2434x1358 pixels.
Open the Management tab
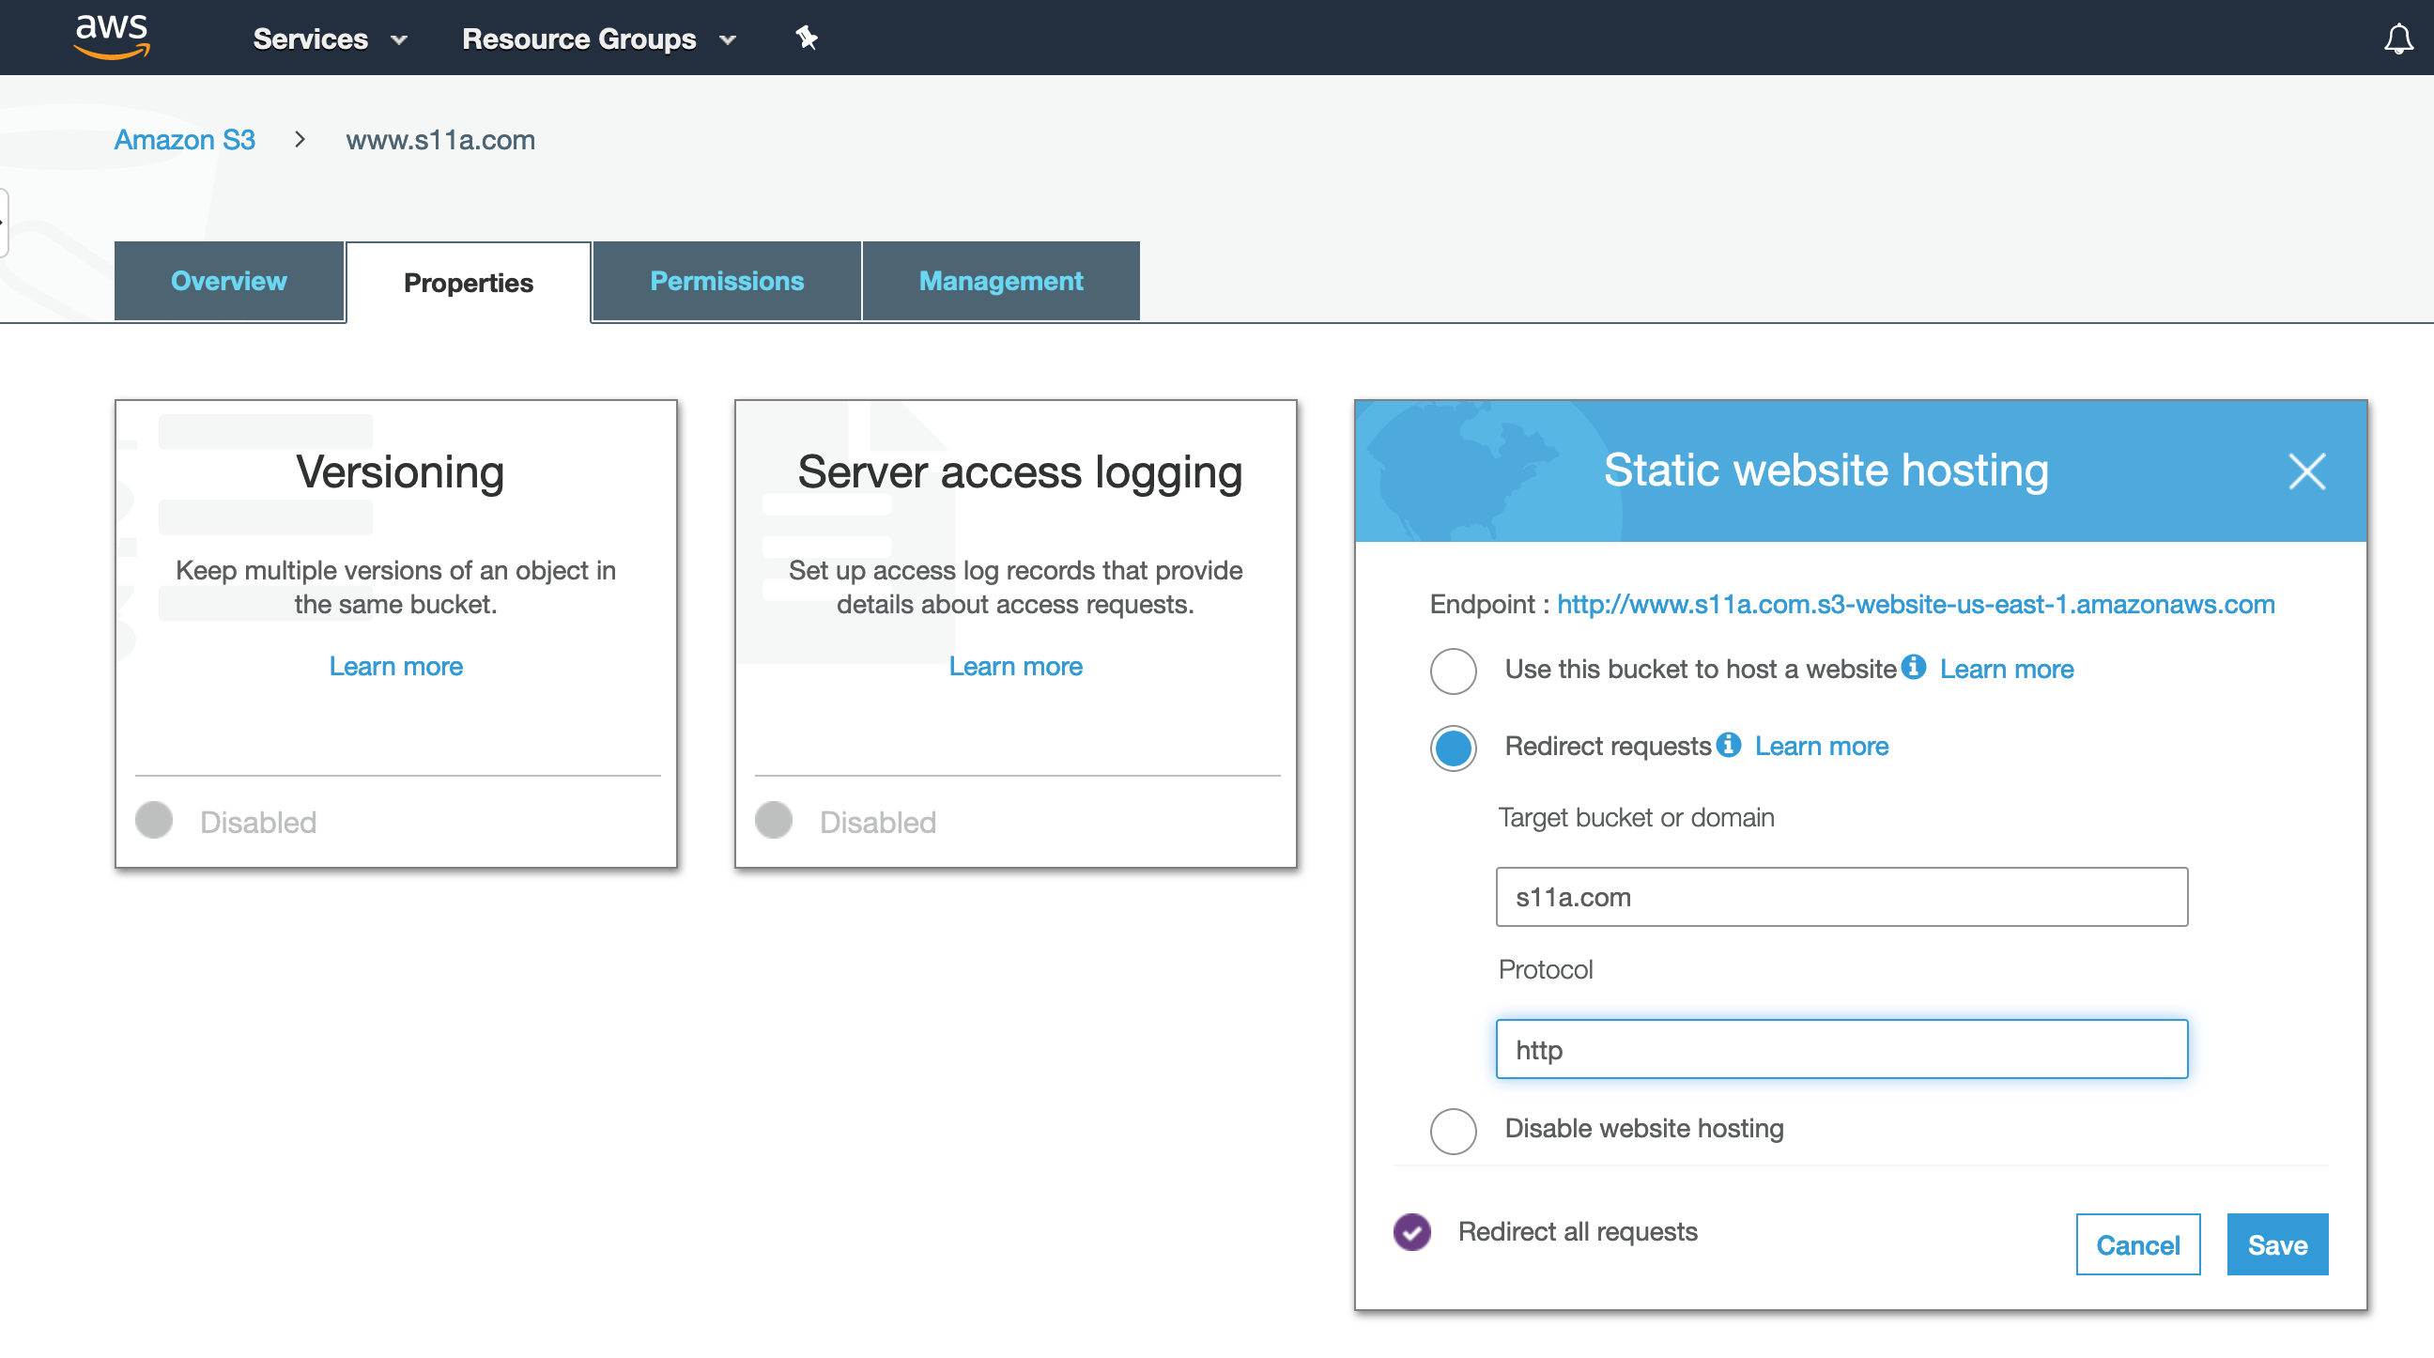(x=1001, y=281)
